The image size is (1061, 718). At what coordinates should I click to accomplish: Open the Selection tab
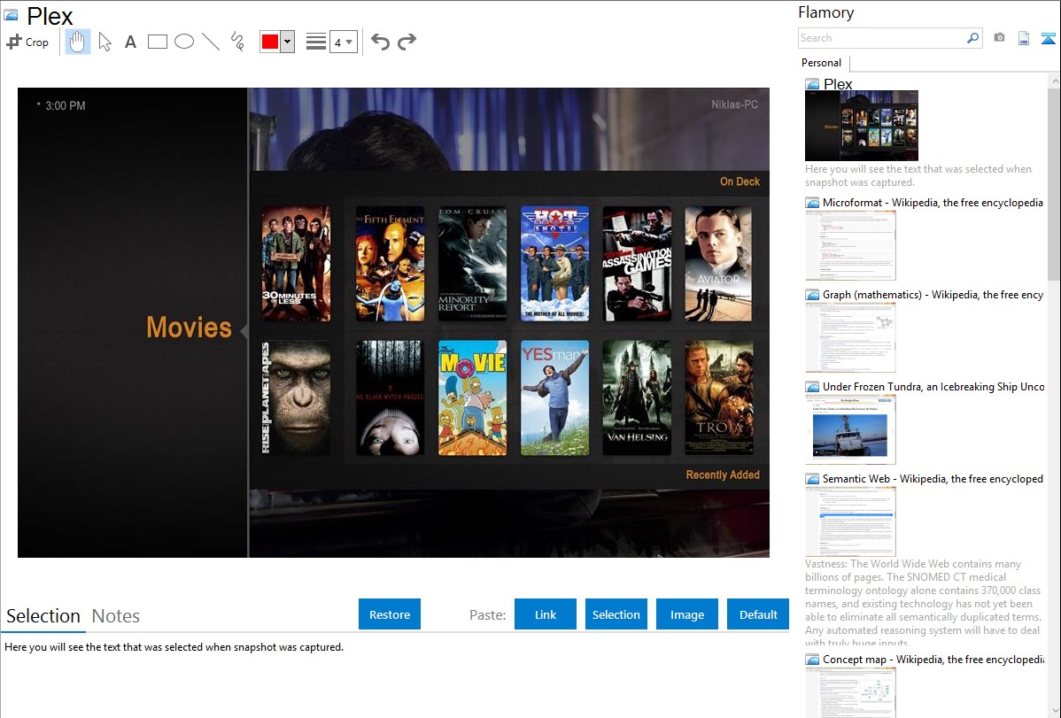coord(43,616)
